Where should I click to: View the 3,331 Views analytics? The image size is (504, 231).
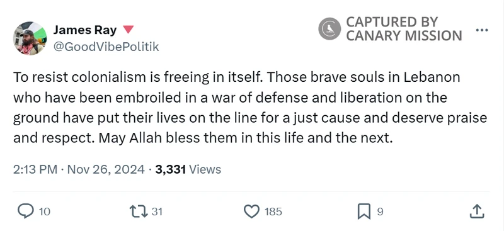(x=188, y=169)
